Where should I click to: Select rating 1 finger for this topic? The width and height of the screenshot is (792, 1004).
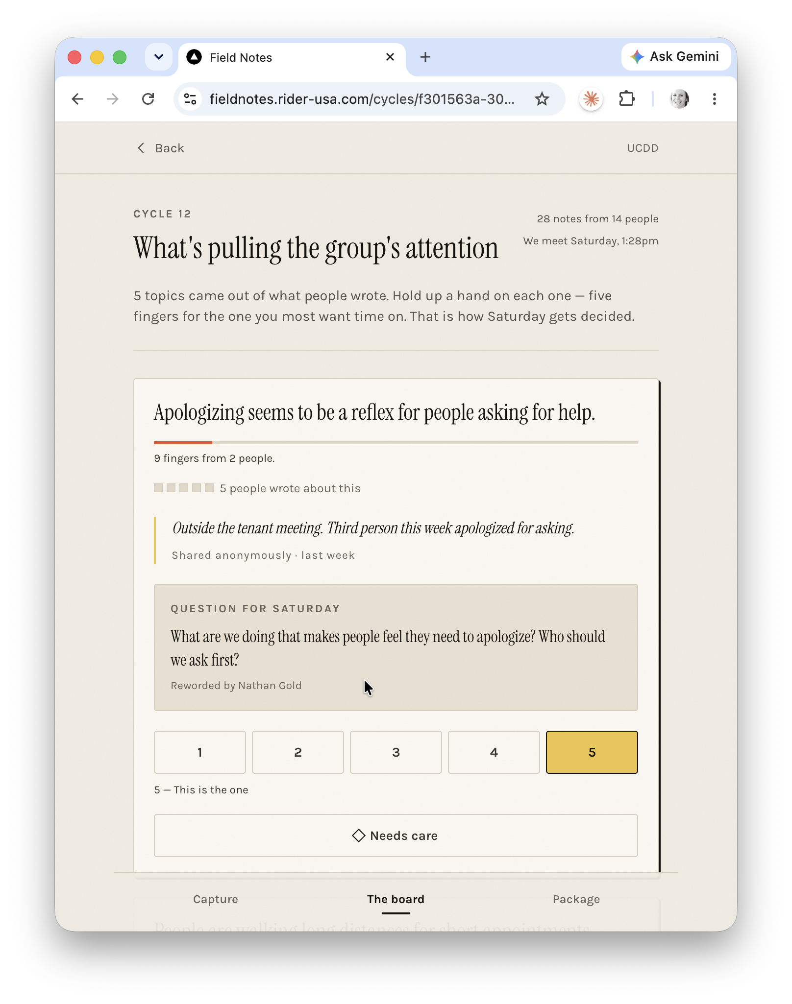tap(200, 752)
